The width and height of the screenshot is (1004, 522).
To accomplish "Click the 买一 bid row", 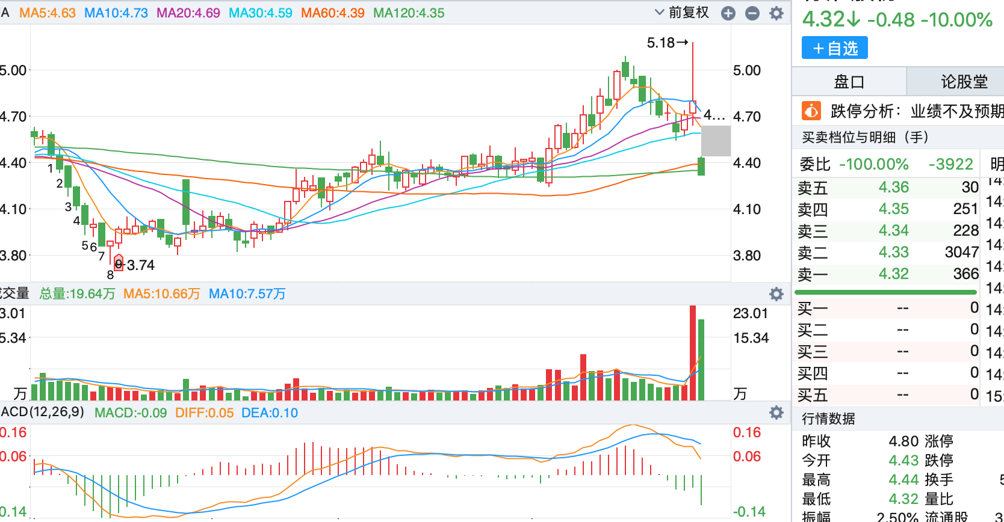I will pyautogui.click(x=887, y=309).
